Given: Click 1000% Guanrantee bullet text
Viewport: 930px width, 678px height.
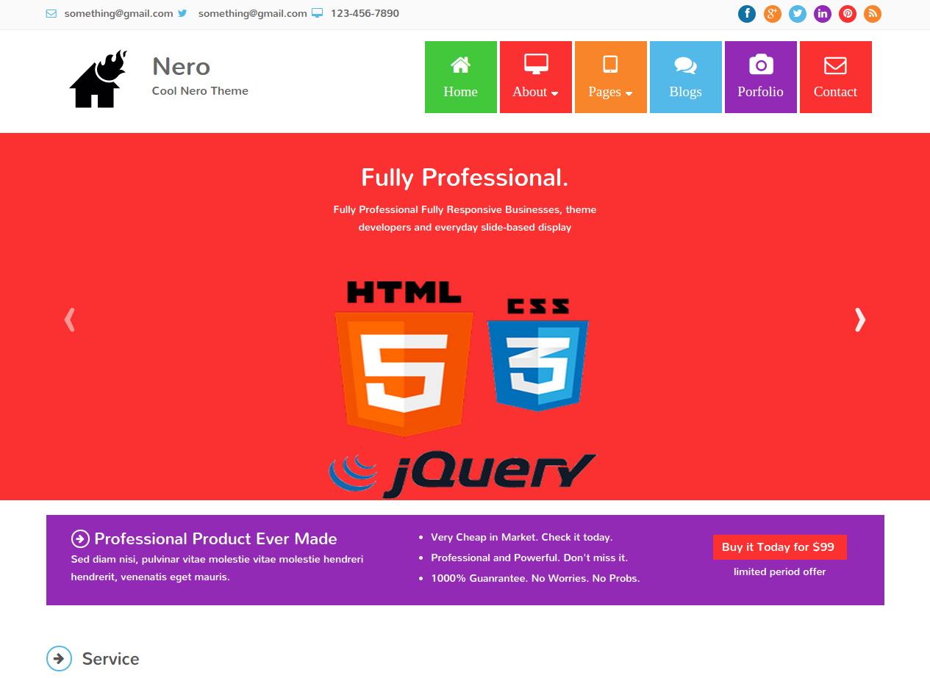Looking at the screenshot, I should click(535, 578).
